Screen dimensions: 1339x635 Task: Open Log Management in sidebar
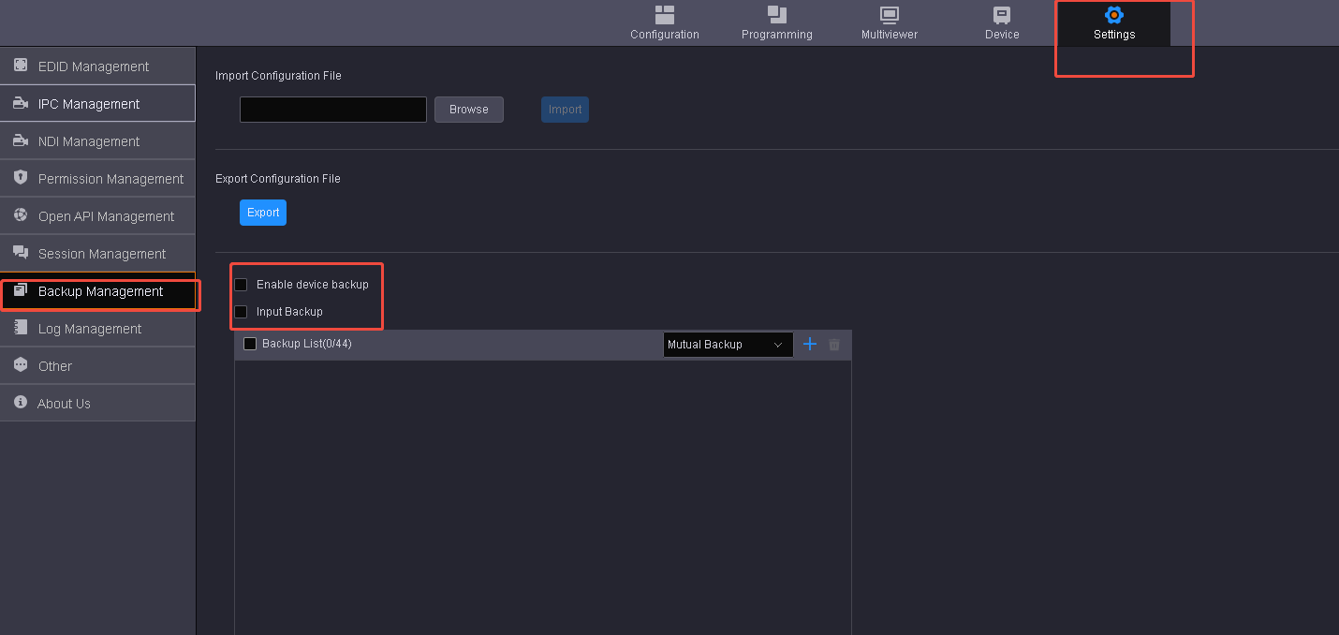[x=90, y=329]
